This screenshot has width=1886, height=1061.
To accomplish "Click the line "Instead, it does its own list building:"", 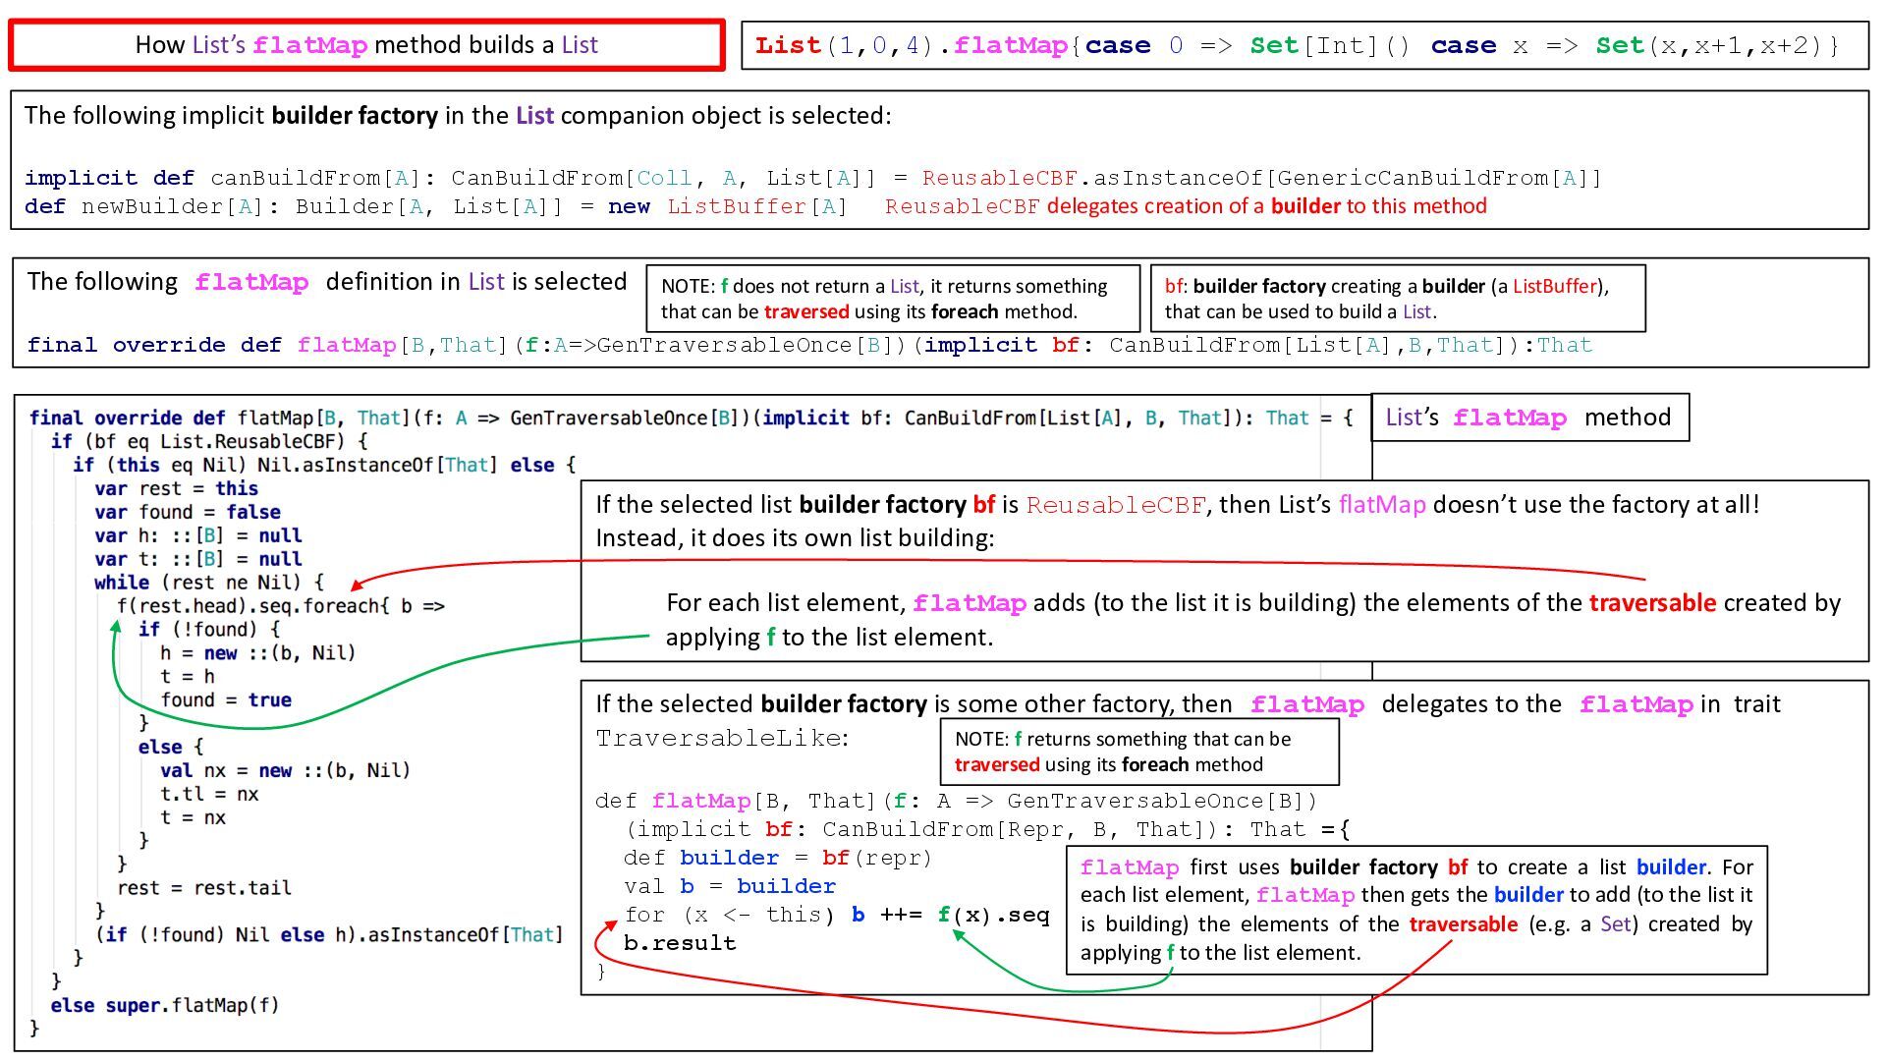I will 795,538.
